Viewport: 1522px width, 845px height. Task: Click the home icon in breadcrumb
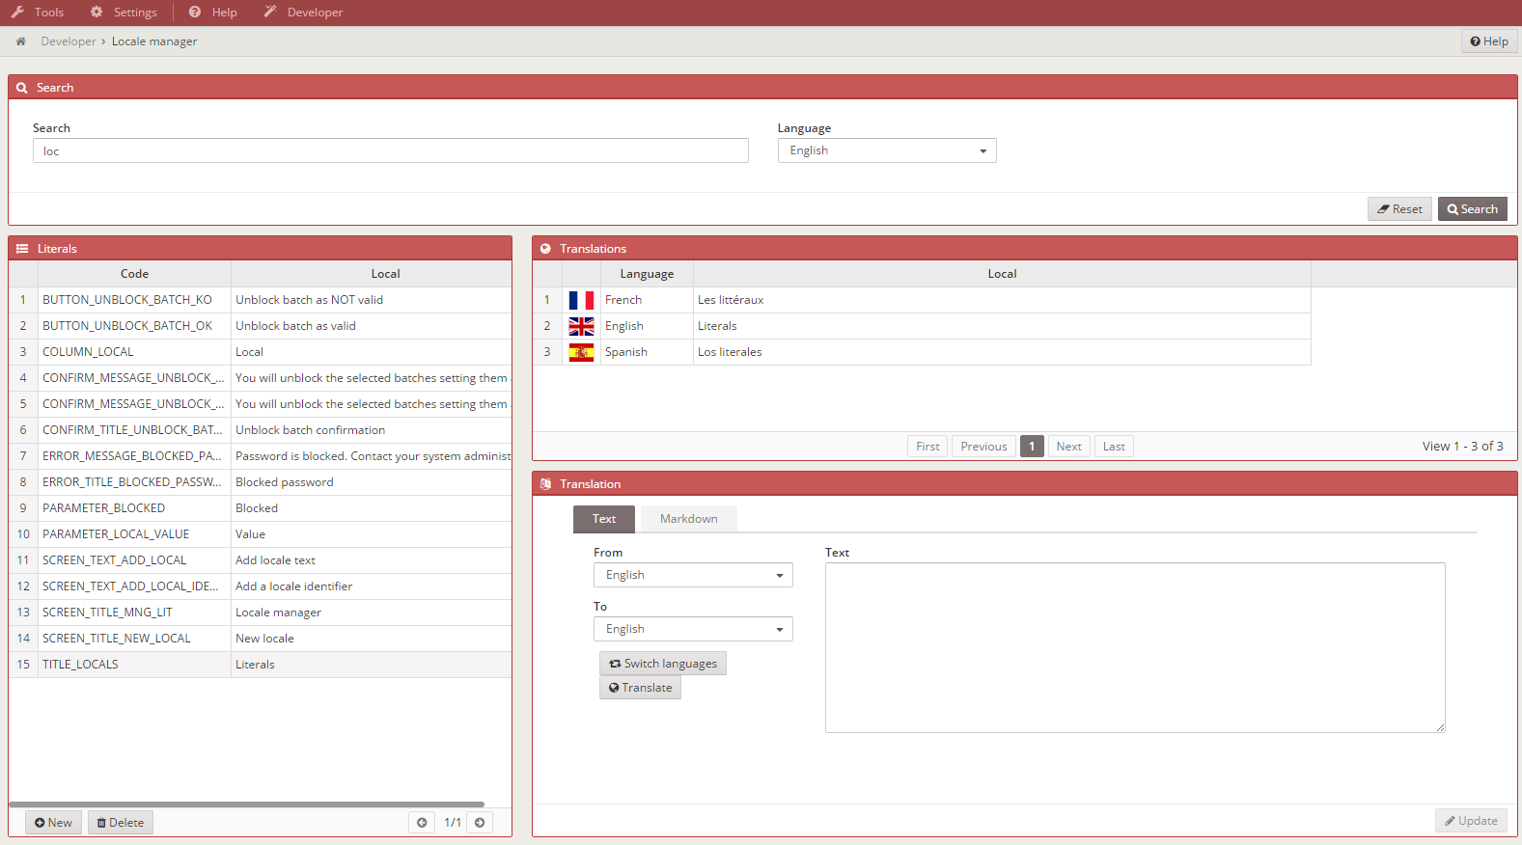point(20,41)
